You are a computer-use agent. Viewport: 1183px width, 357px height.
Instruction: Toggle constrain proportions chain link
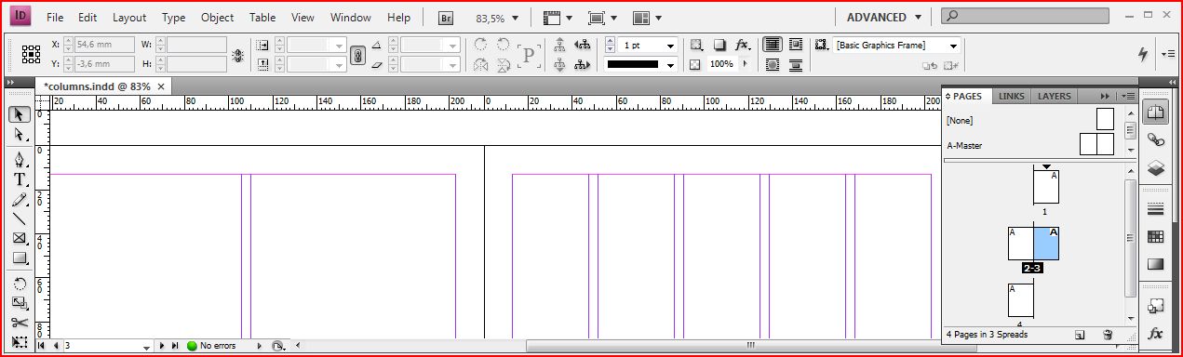click(356, 55)
